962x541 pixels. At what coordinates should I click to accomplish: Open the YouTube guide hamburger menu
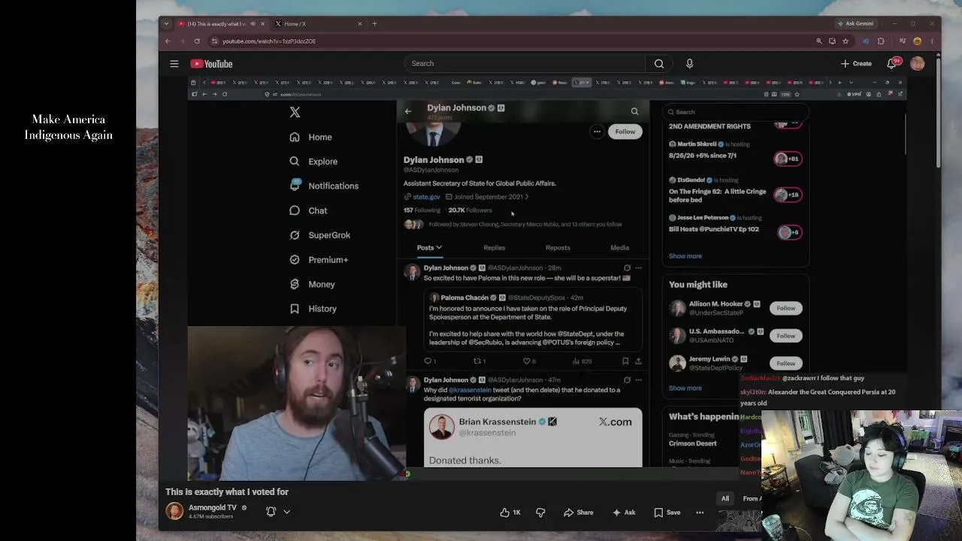click(174, 64)
